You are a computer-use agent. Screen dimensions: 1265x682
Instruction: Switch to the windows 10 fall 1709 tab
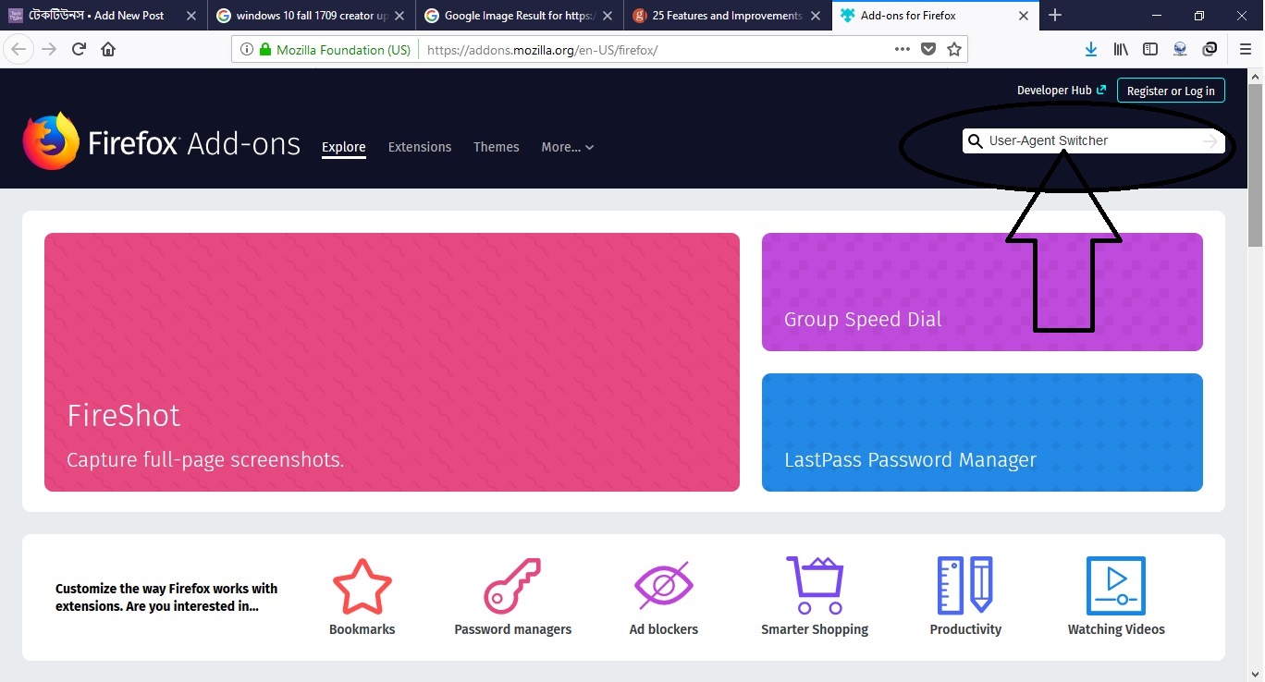[x=311, y=16]
